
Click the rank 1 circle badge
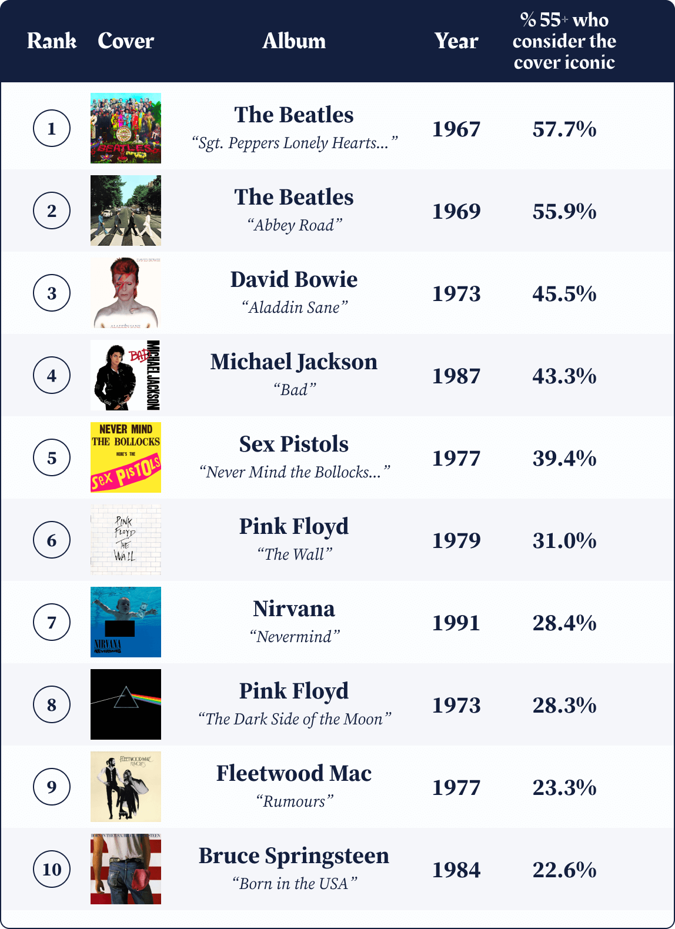(x=52, y=128)
